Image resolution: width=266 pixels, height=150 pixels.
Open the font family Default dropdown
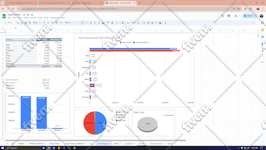(70, 23)
